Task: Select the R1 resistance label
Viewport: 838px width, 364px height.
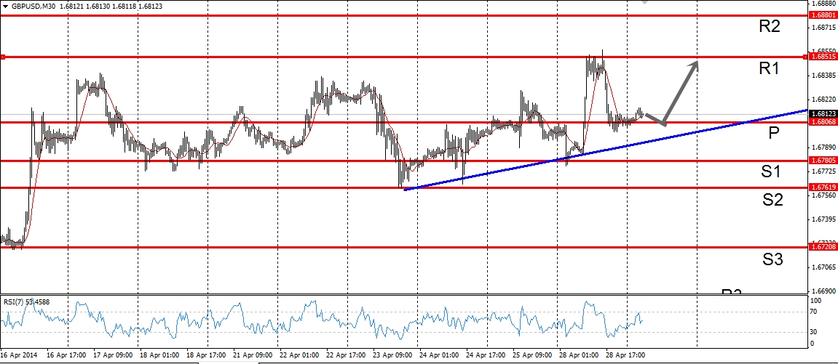Action: pos(769,68)
